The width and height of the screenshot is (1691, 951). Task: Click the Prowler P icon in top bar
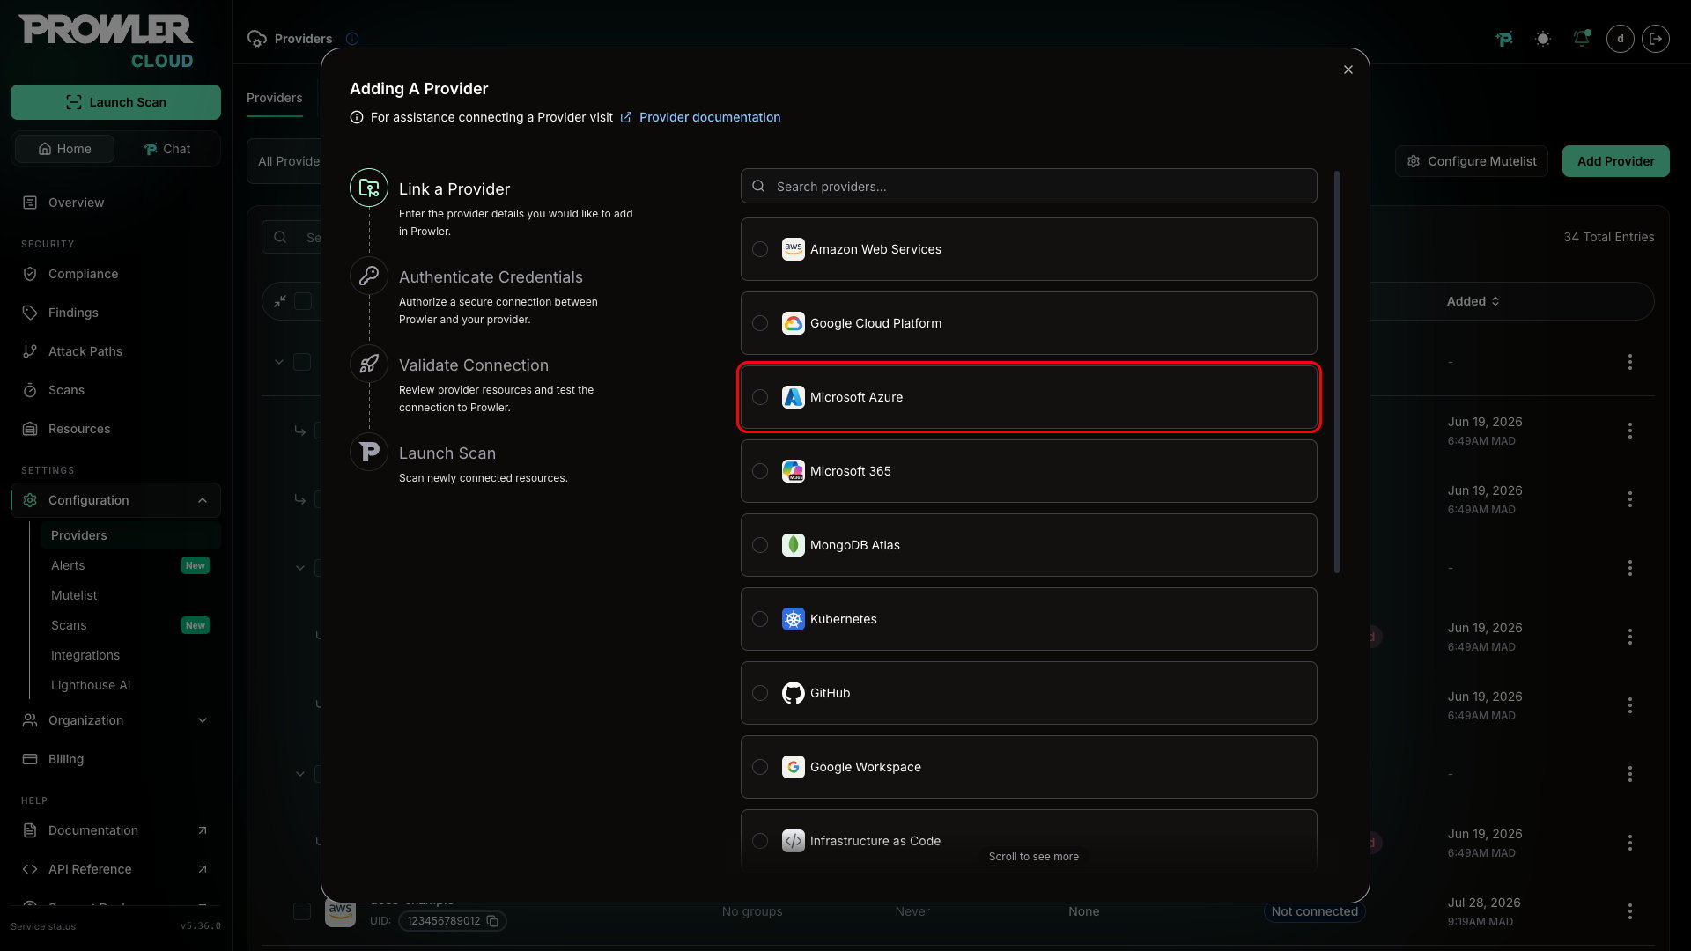click(1504, 39)
